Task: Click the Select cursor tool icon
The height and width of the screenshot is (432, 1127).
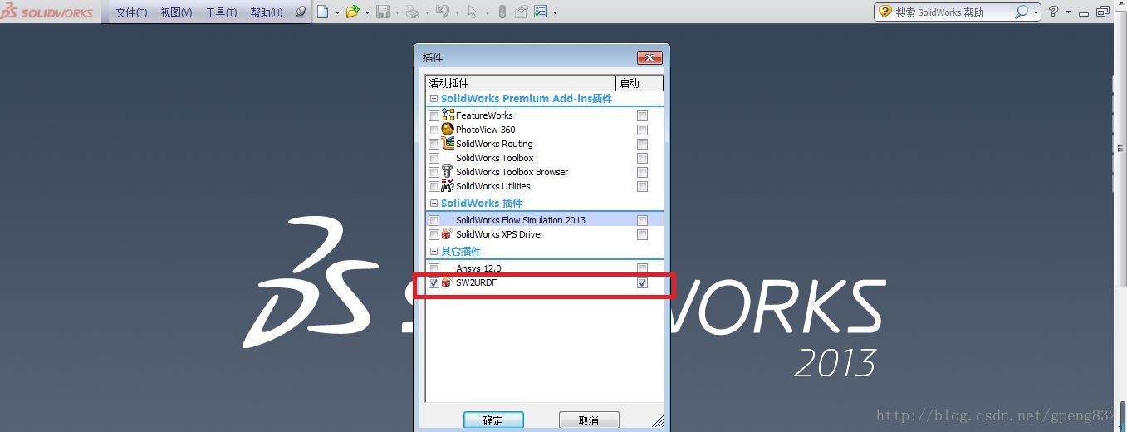Action: tap(473, 12)
